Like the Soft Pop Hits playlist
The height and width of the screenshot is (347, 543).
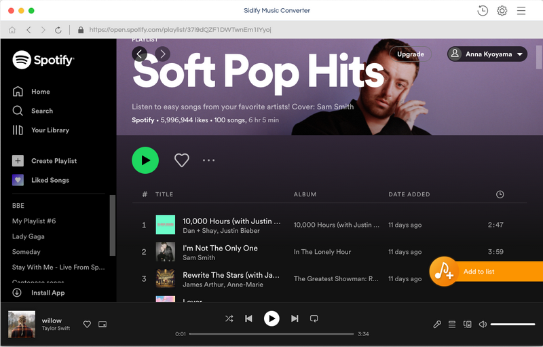tap(181, 160)
